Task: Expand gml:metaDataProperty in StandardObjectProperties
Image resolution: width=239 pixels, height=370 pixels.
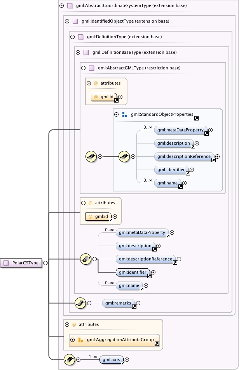Action: pyautogui.click(x=210, y=130)
